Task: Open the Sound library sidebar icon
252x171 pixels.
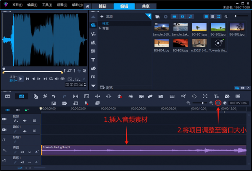Action: click(93, 34)
